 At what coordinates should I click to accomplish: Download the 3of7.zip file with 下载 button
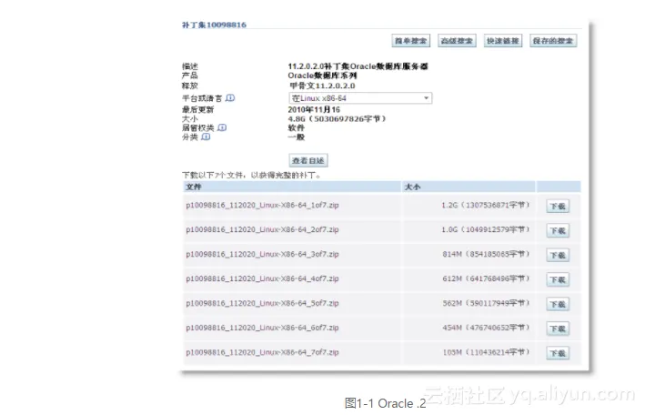558,255
